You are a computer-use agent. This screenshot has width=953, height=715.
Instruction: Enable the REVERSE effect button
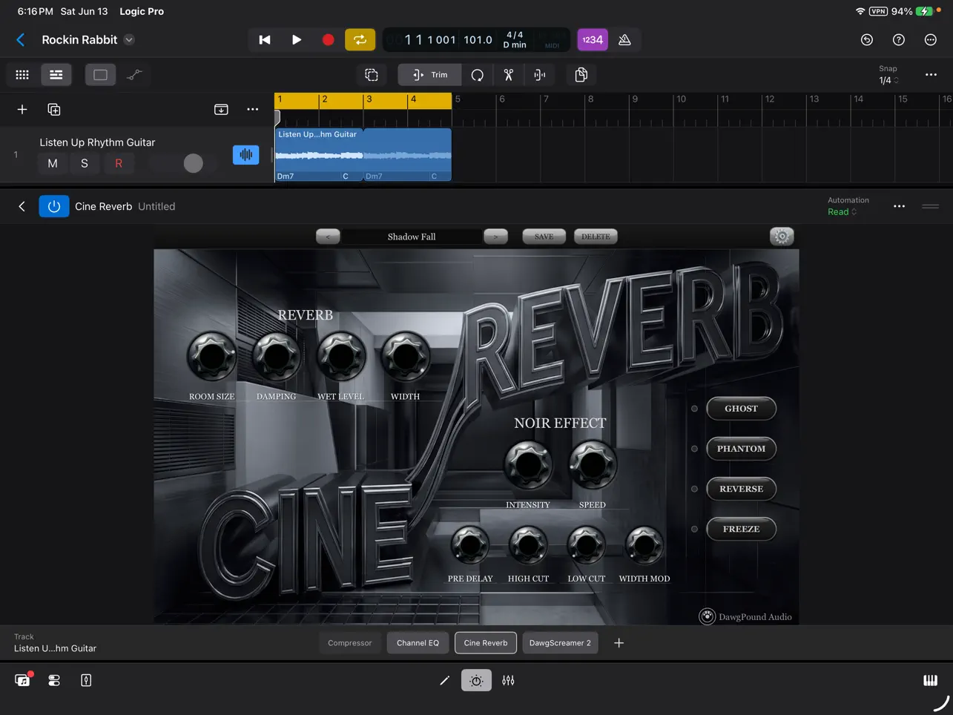(741, 489)
